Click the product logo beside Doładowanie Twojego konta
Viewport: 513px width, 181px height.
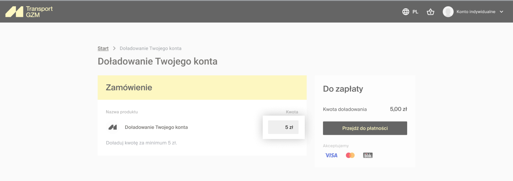click(113, 127)
